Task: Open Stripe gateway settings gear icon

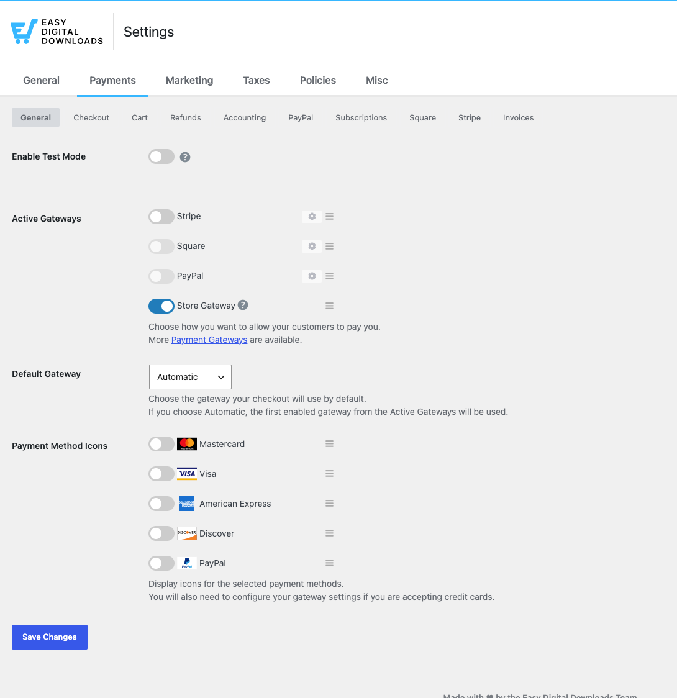Action: [x=312, y=216]
